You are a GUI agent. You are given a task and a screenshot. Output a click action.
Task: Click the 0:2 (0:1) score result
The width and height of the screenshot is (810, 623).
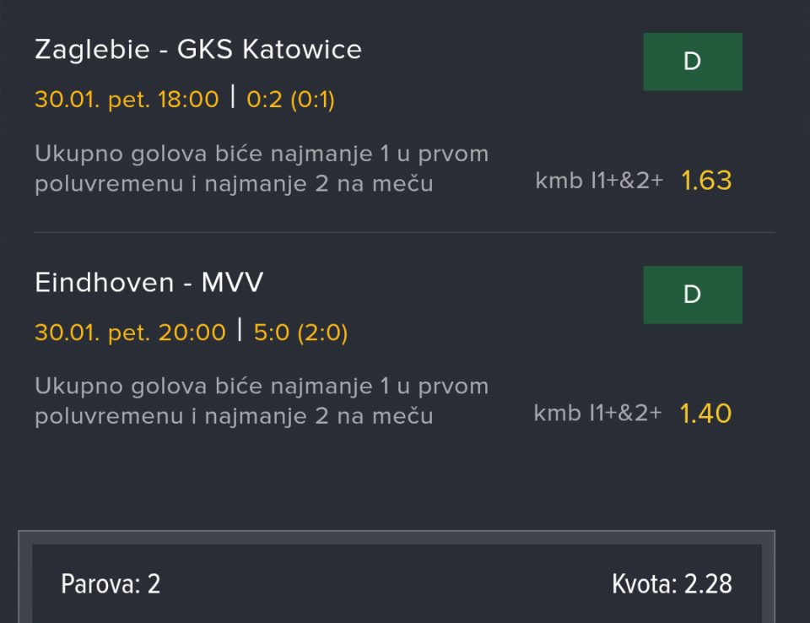pos(290,100)
